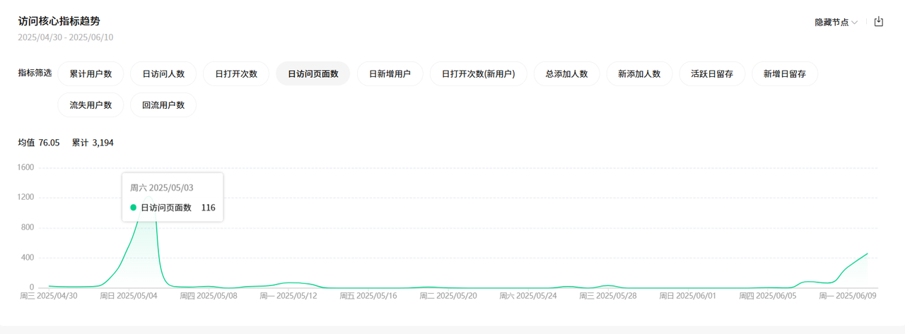Click the download chart icon
905x334 pixels.
tap(879, 22)
